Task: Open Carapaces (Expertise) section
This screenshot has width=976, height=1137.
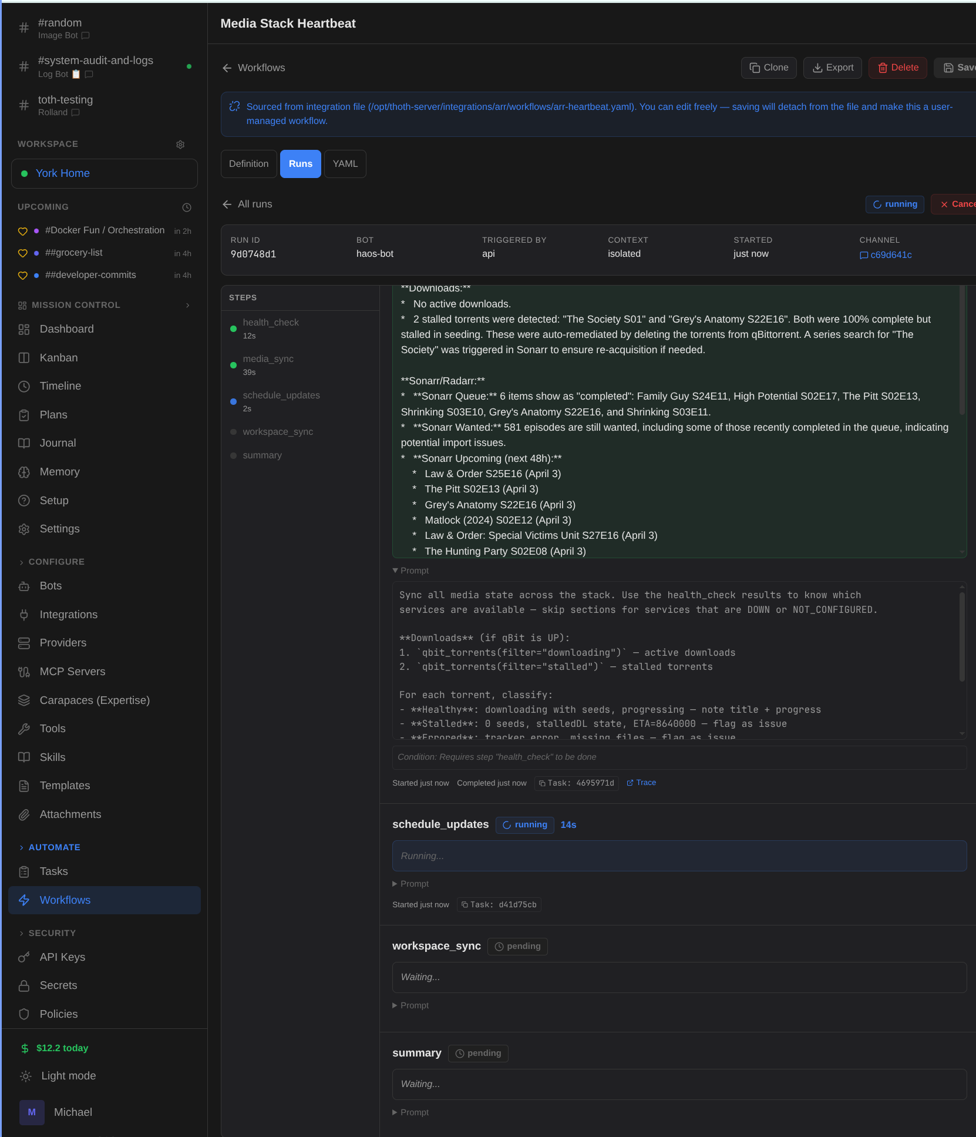Action: [x=95, y=700]
